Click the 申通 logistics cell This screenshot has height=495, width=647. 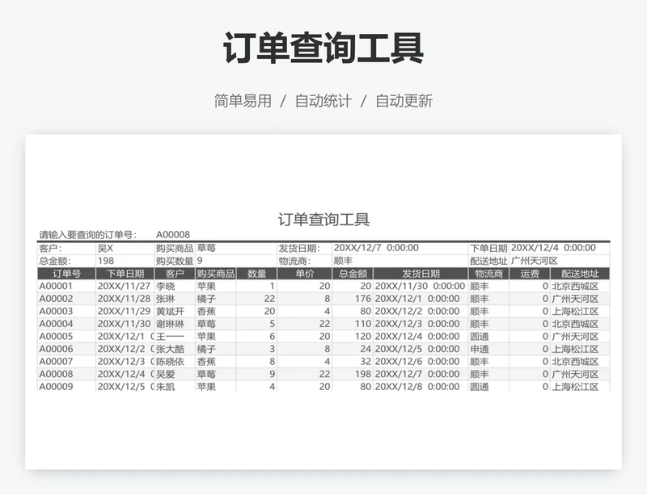[480, 349]
